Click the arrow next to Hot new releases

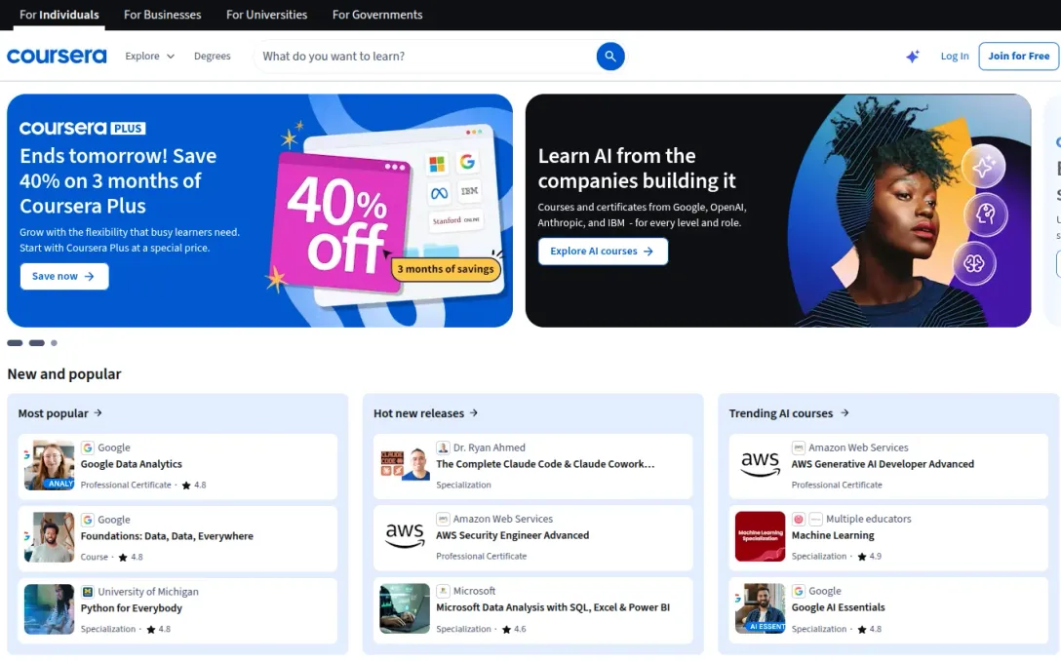[x=474, y=412]
